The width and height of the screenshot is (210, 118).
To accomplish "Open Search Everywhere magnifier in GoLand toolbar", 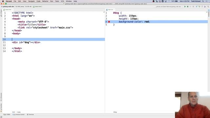I will click(x=208, y=7).
